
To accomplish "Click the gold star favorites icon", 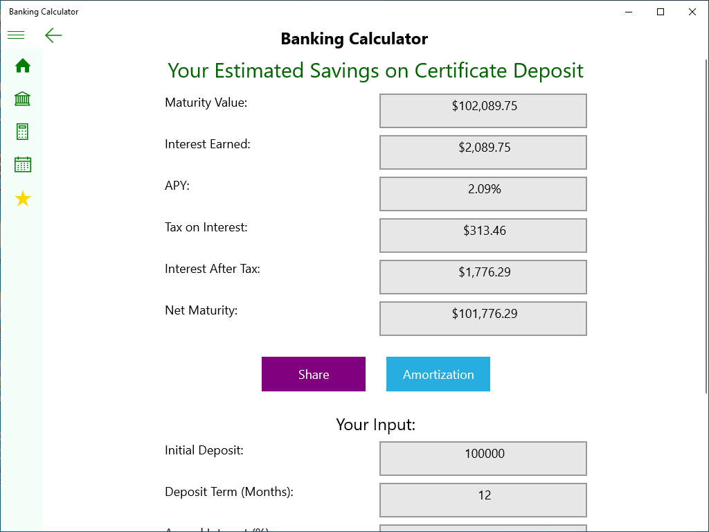I will 23,199.
